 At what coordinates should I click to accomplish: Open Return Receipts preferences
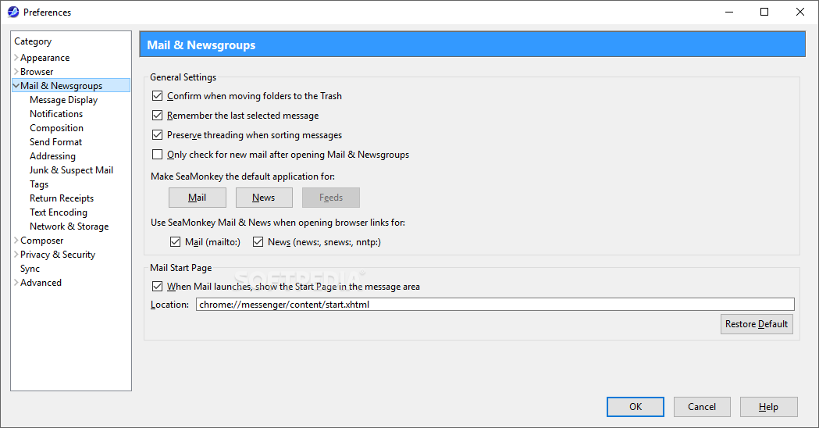(x=62, y=198)
